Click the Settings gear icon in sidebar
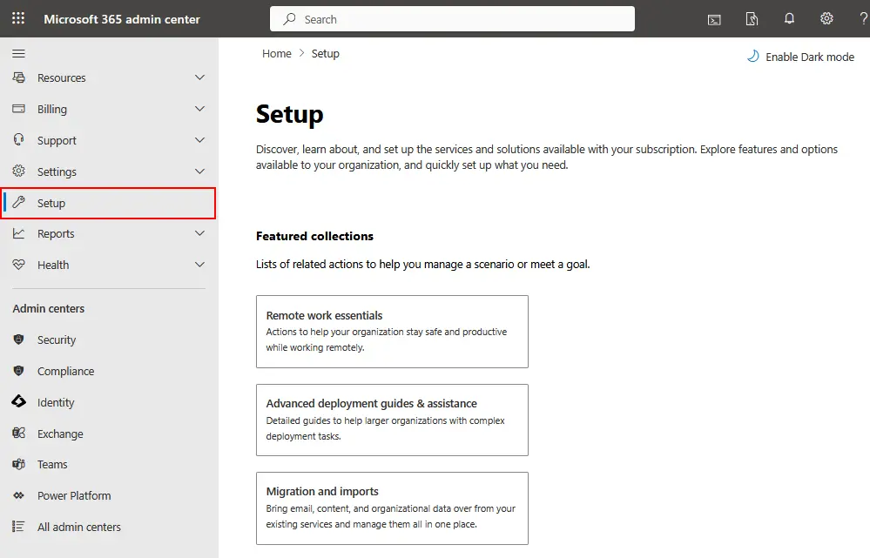 point(19,171)
